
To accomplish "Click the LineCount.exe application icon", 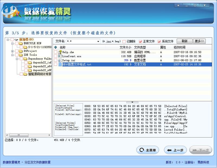I will click(x=60, y=56).
